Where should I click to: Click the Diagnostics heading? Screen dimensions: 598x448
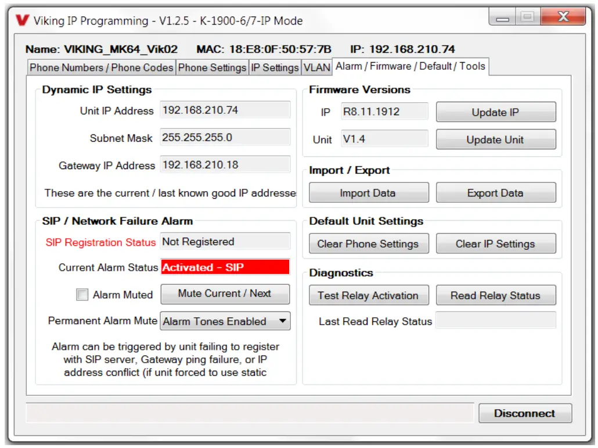[341, 273]
